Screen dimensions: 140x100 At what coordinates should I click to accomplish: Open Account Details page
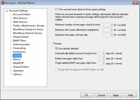tap(22, 14)
